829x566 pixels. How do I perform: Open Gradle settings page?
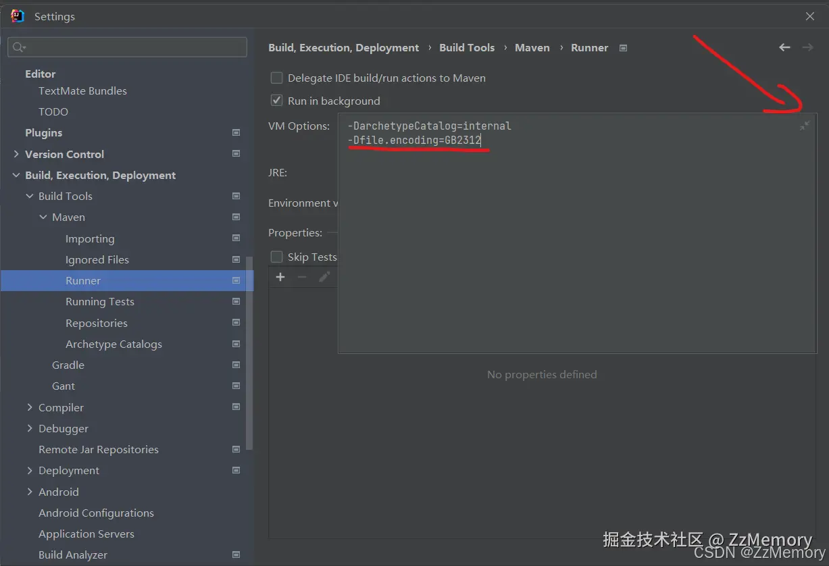(68, 365)
